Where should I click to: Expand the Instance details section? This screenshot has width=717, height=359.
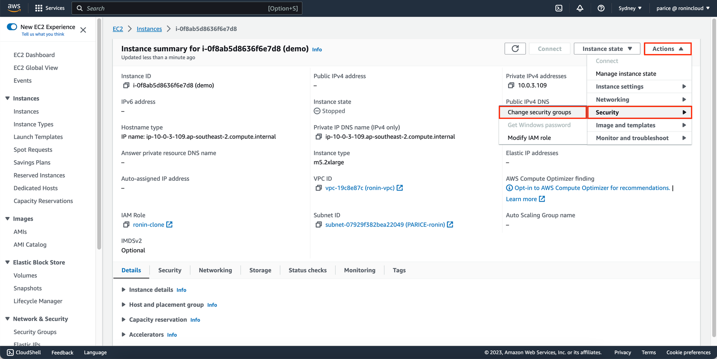tap(124, 290)
